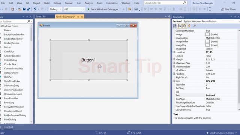Open the Local Windows Debugger dropdown arrow
Viewport: 240px width, 135px height.
120,9
